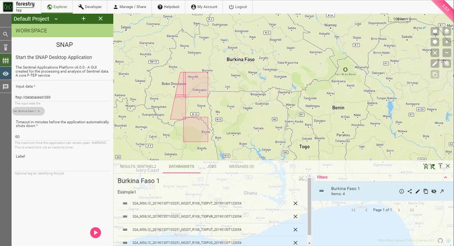Close the Default Project panel
Screen dimensions: 454x246
[x=100, y=19]
